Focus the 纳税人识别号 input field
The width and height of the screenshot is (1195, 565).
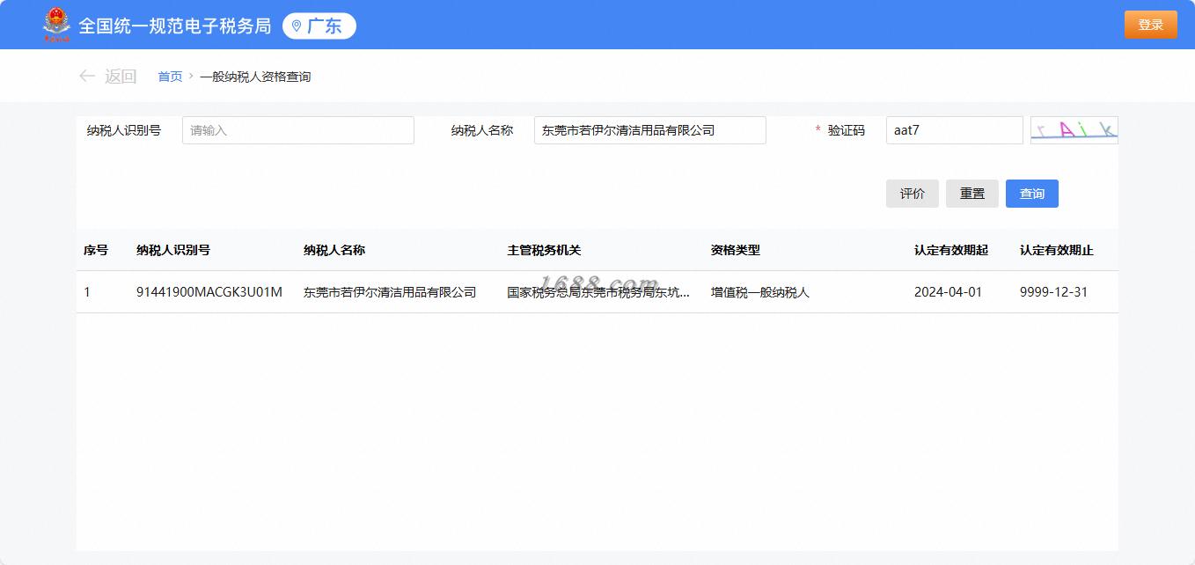(298, 130)
